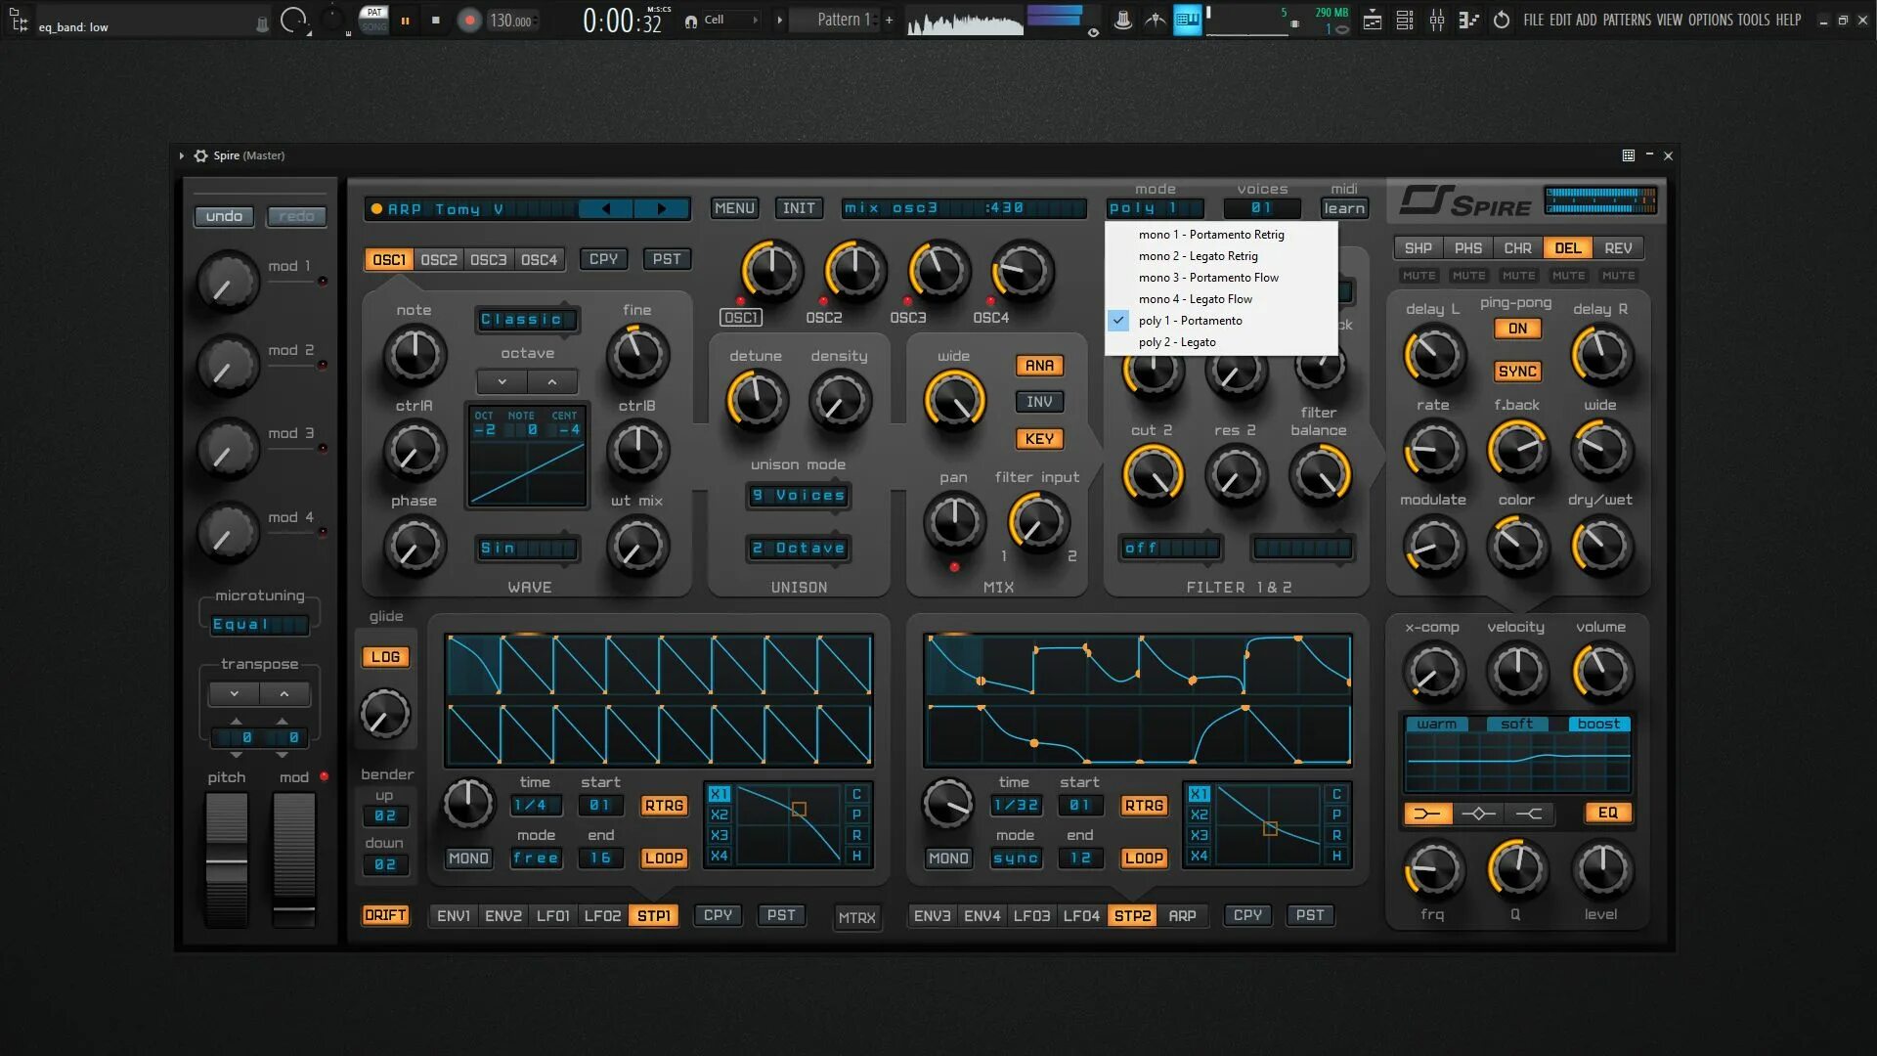Click the Spire MENU button
Image resolution: width=1877 pixels, height=1056 pixels.
tap(734, 208)
